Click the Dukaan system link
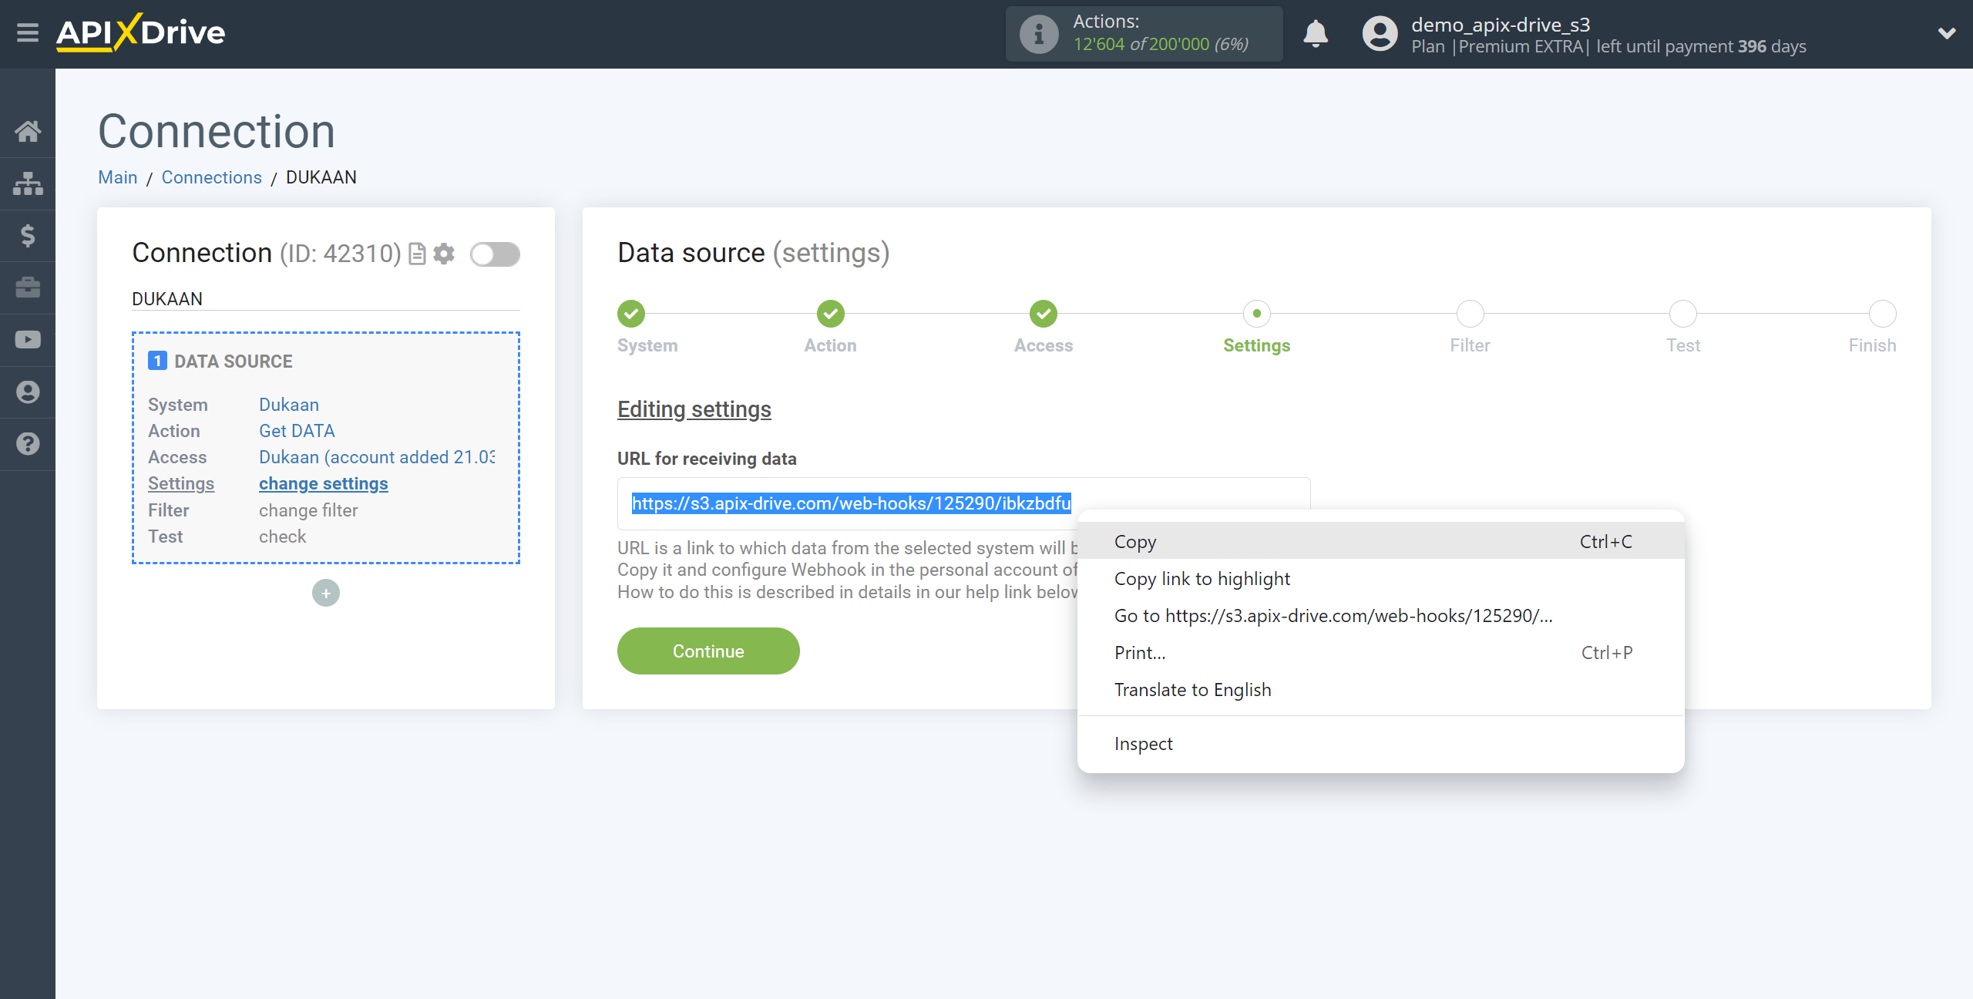The image size is (1973, 999). click(x=289, y=405)
